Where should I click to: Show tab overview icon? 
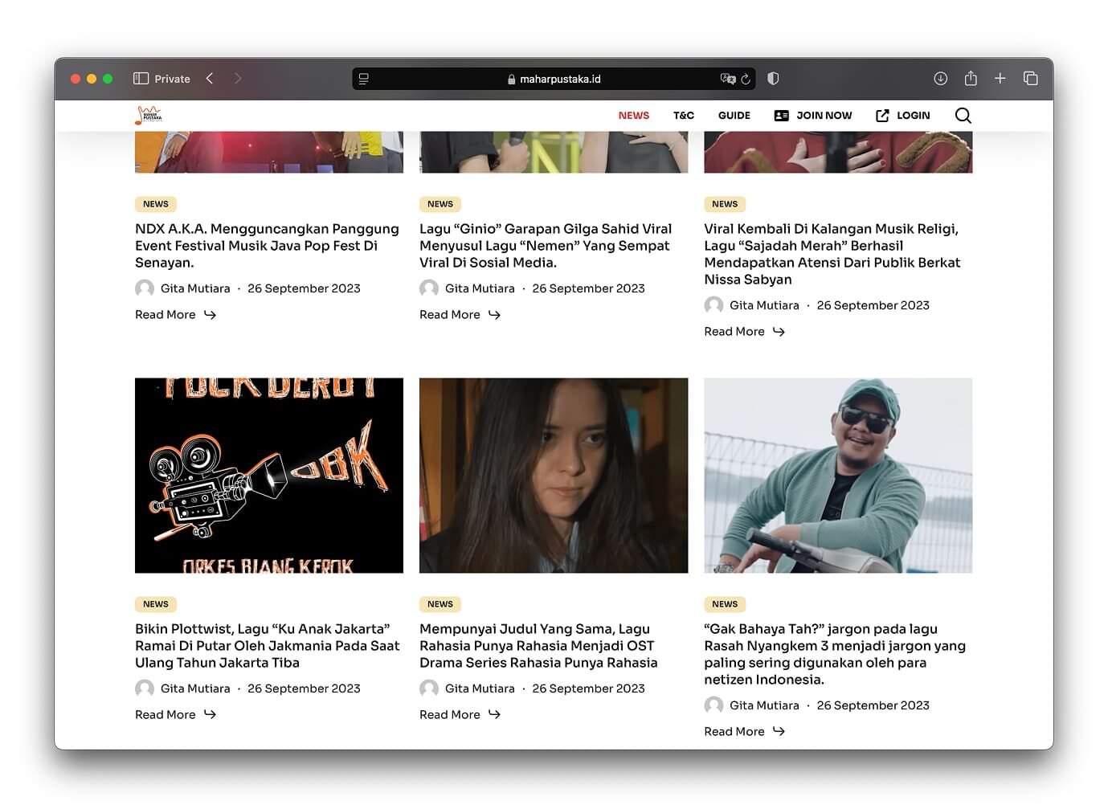click(1030, 79)
